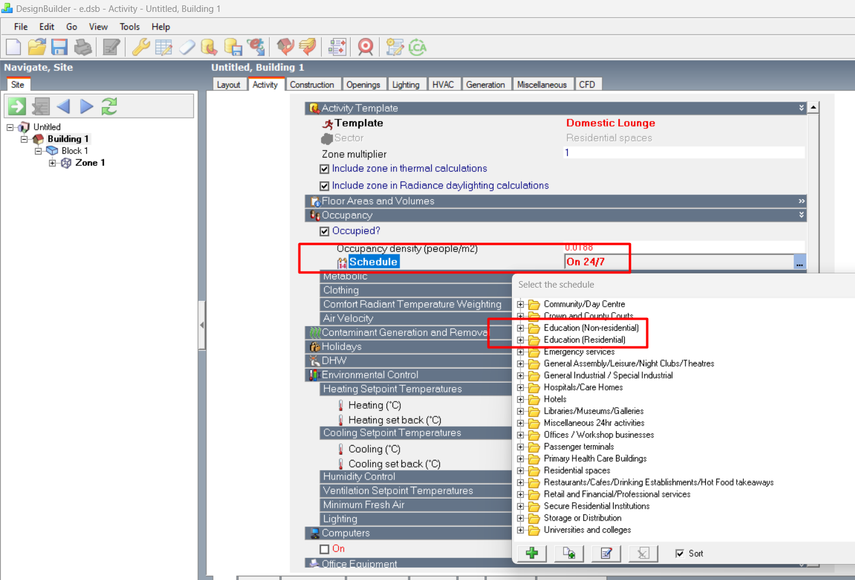Toggle Include zone in Radiance daylighting calculations
This screenshot has width=855, height=580.
(324, 186)
